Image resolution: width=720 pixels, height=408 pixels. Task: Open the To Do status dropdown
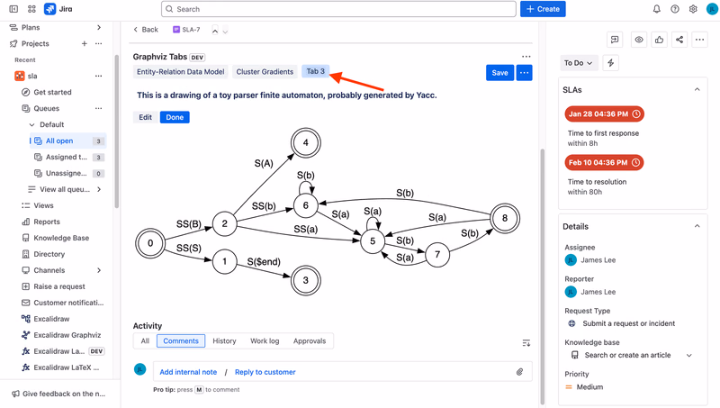pos(579,63)
